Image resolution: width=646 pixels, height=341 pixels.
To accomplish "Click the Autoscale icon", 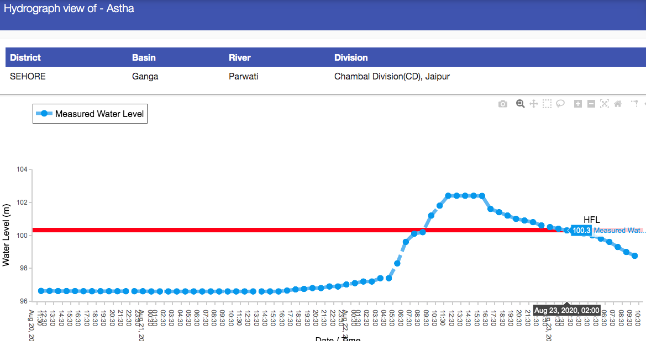I will pyautogui.click(x=605, y=104).
